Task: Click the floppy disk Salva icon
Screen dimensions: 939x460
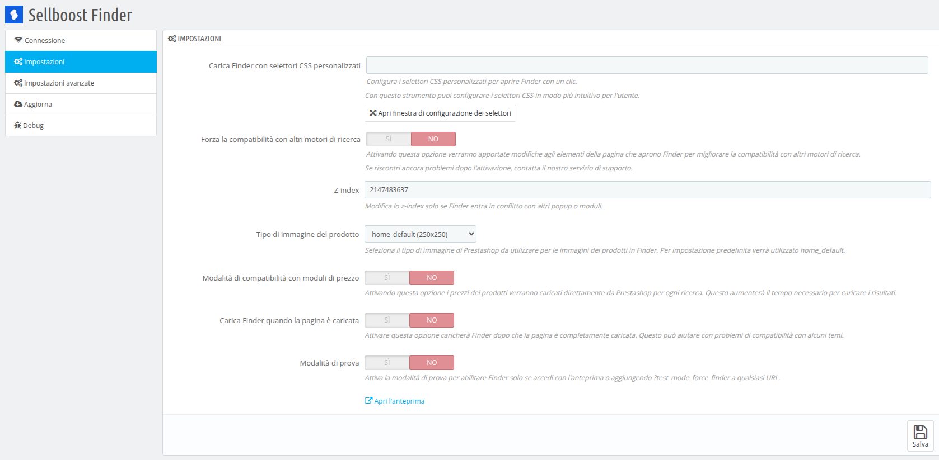Action: coord(921,431)
